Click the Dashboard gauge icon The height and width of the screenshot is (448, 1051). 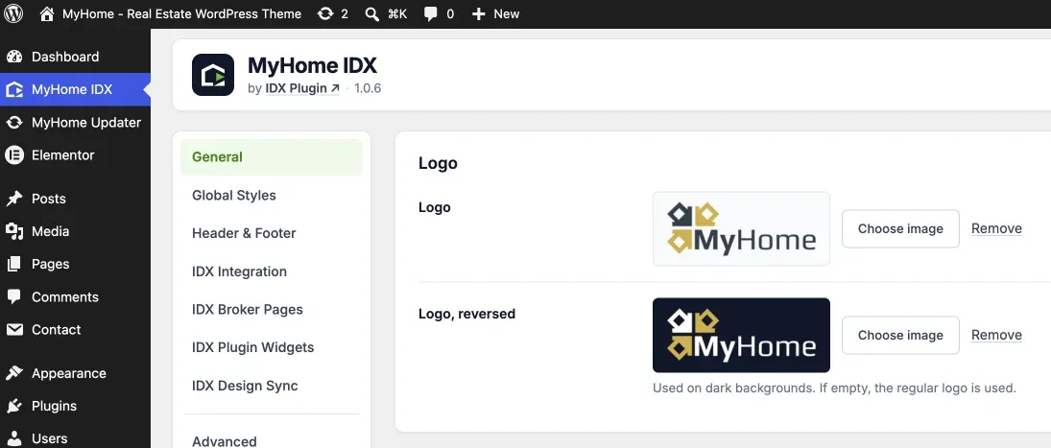tap(14, 57)
